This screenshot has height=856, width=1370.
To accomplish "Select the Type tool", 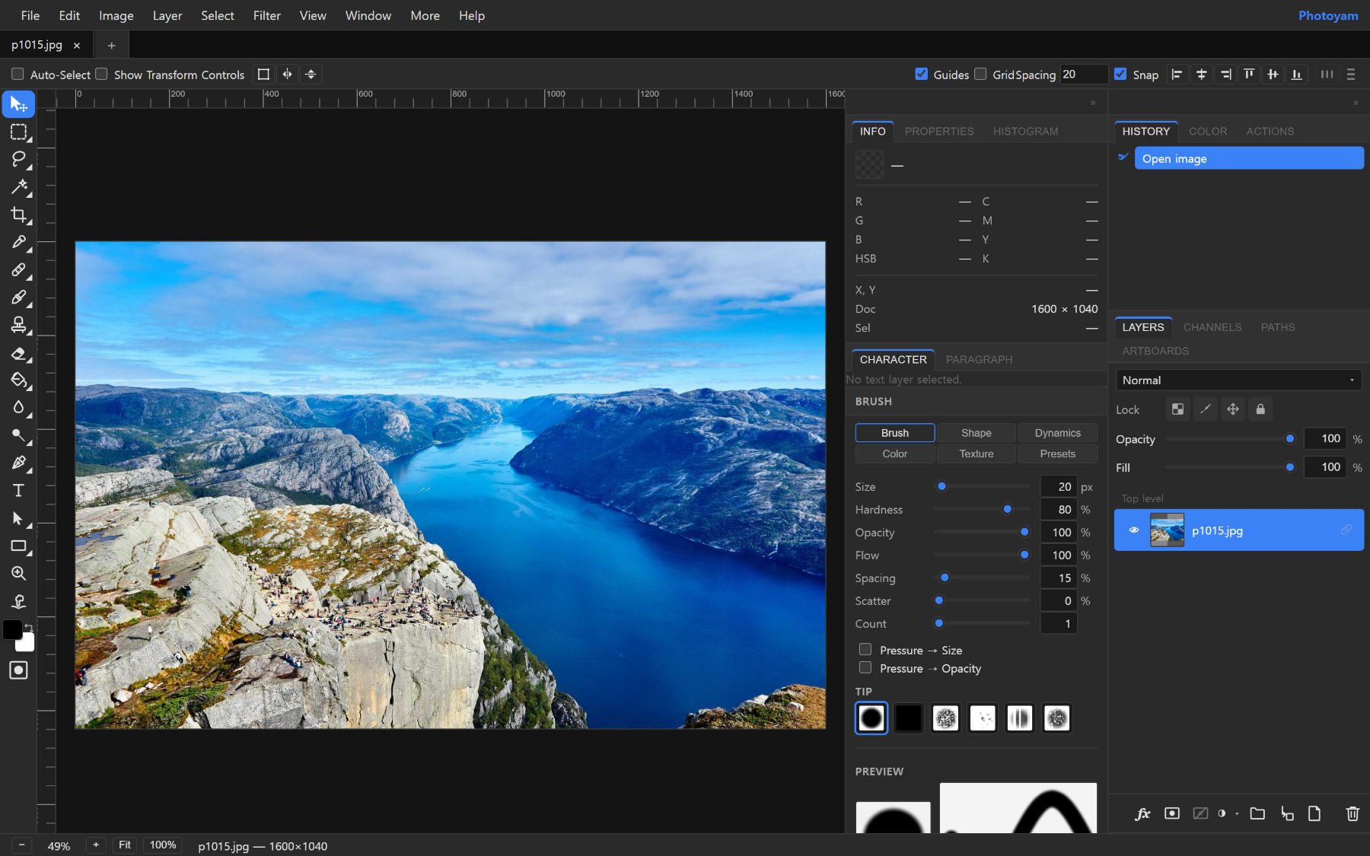I will pyautogui.click(x=18, y=491).
